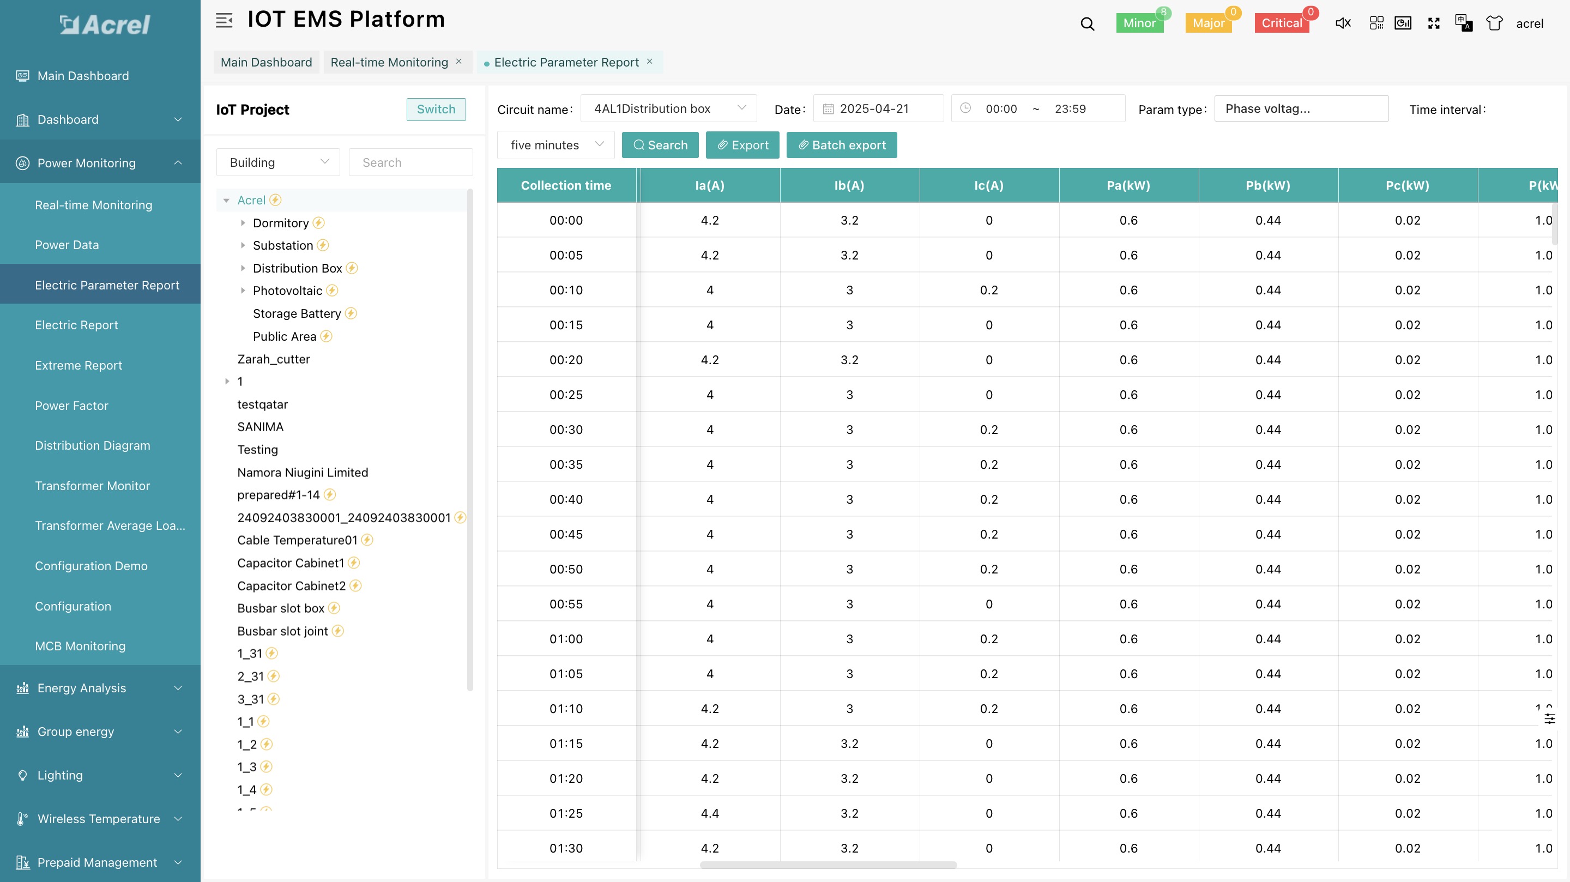Open the Circuit name dropdown
1570x882 pixels.
click(668, 108)
